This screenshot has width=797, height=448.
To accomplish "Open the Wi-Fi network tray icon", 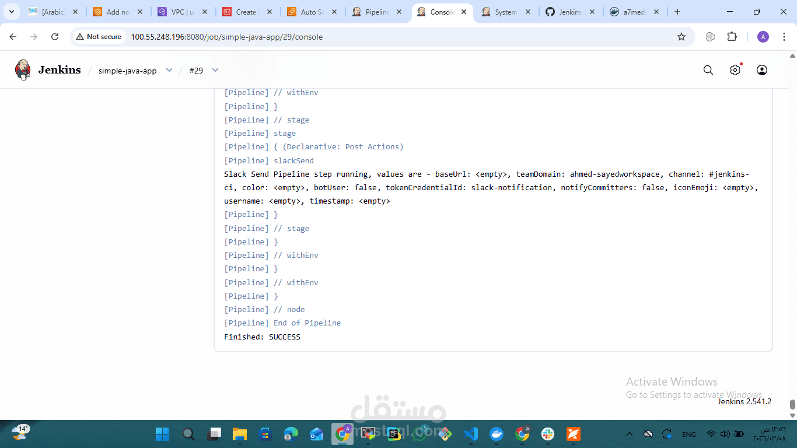I will [711, 434].
